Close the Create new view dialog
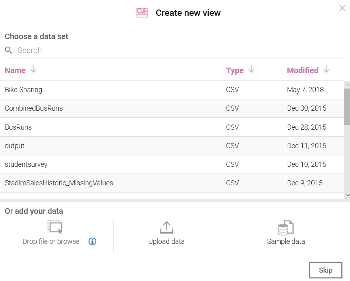The image size is (350, 281). pyautogui.click(x=342, y=8)
